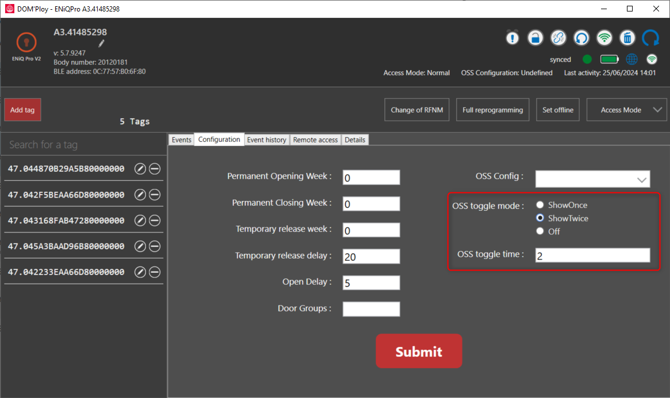670x398 pixels.
Task: Remove tag 47.043168FAB47280000000
Action: [x=155, y=221]
